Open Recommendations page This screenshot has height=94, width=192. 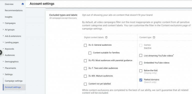pyautogui.click(x=14, y=10)
